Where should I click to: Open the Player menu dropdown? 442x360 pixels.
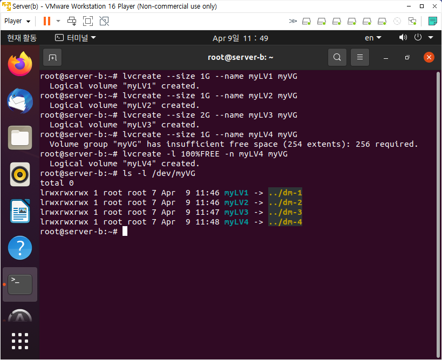tap(17, 21)
